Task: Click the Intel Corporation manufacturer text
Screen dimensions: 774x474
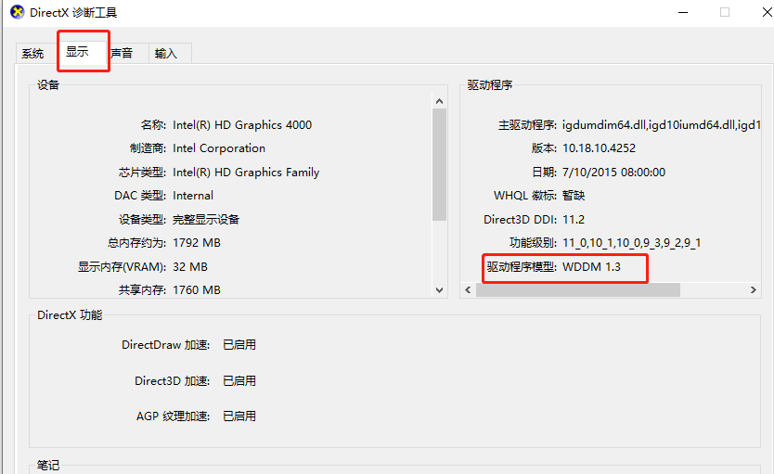Action: pyautogui.click(x=219, y=148)
